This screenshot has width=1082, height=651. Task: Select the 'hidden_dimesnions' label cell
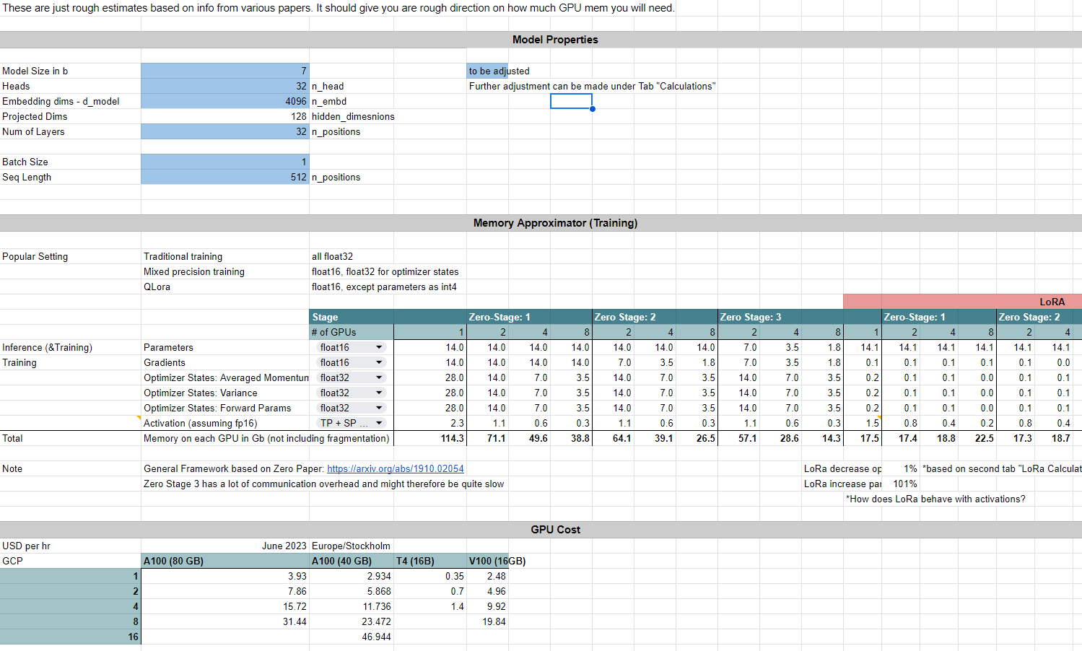[x=353, y=116]
